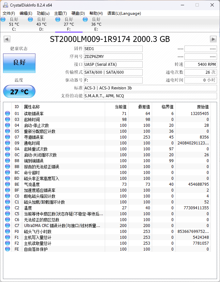Viewport: 220px width, 282px height.
Task: Click the status orb for attribute BB
Action: [8, 166]
